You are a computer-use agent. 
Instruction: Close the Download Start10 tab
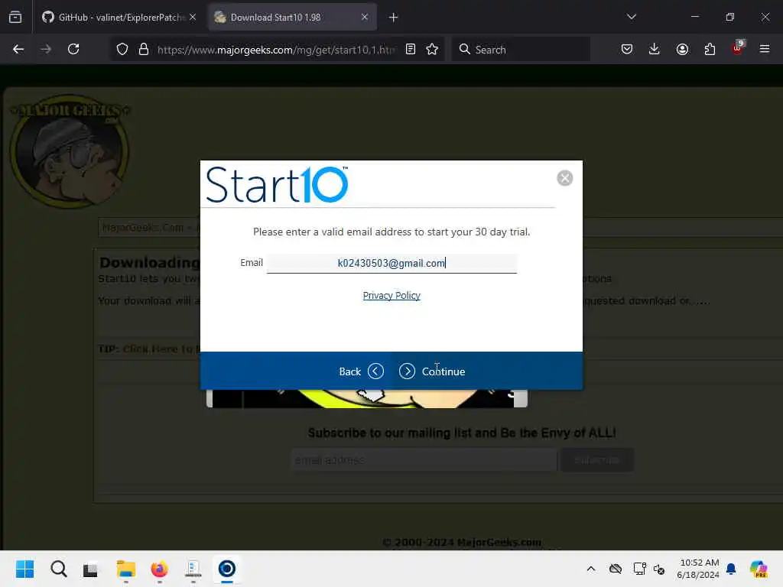(365, 18)
